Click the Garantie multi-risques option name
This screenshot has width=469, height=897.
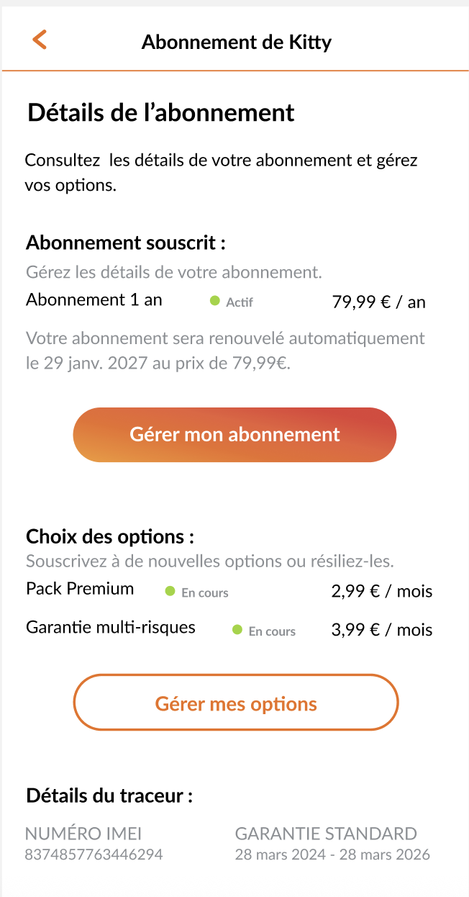tap(111, 627)
